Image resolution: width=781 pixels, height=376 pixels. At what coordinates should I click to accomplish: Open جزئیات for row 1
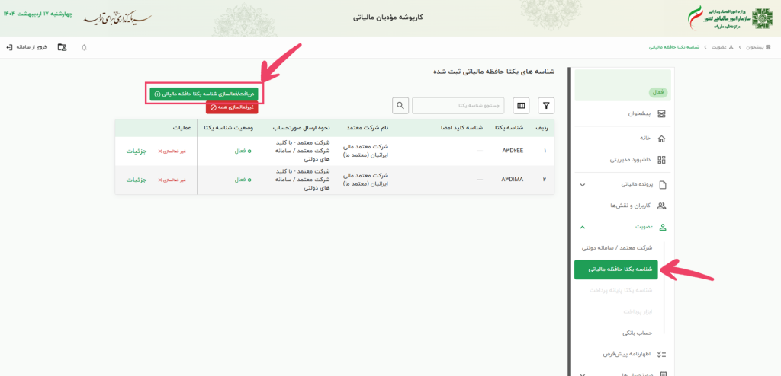[137, 151]
